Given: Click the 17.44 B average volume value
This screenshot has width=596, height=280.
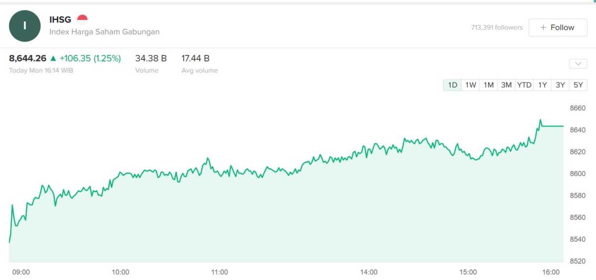Looking at the screenshot, I should coord(195,59).
